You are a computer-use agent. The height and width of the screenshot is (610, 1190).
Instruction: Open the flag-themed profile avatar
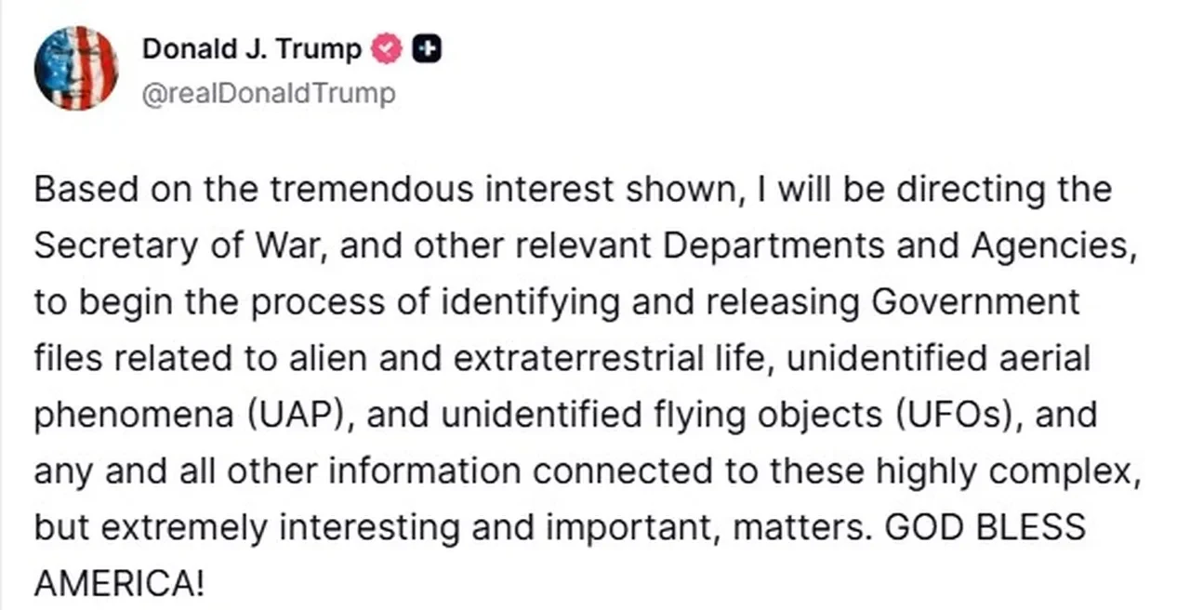[x=76, y=68]
